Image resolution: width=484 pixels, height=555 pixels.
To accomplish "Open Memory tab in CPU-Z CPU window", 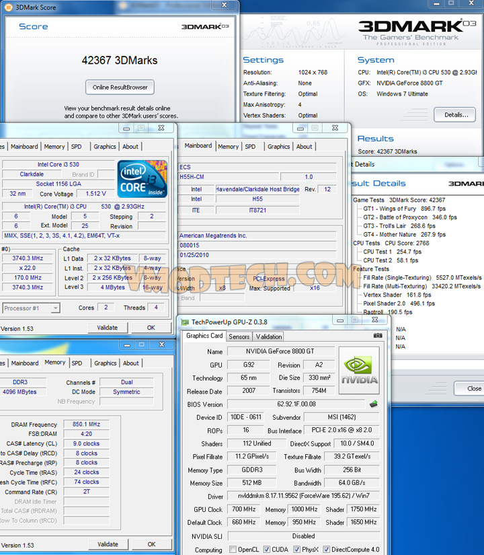I will coord(54,147).
